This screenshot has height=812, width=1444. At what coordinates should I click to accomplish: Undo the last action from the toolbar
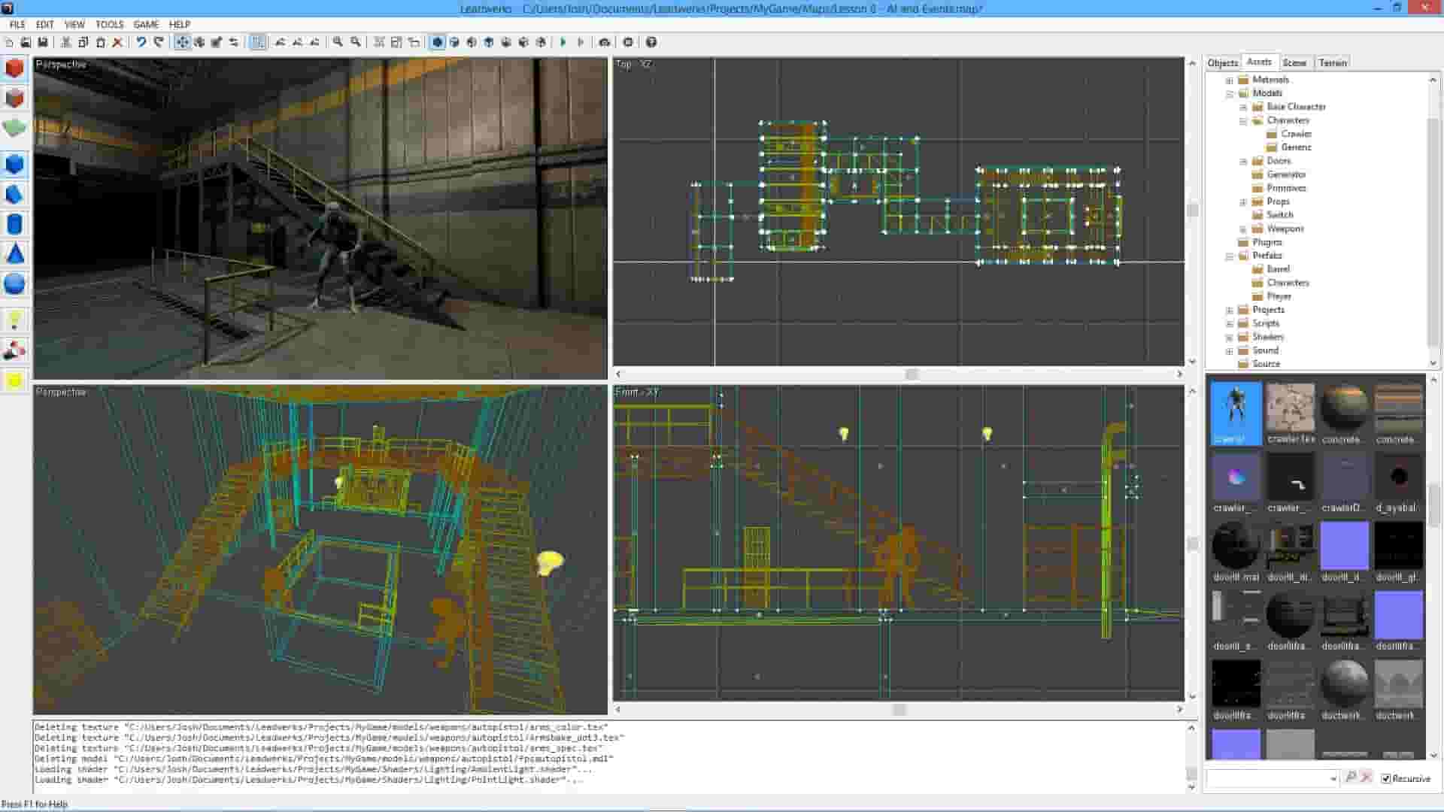coord(141,42)
